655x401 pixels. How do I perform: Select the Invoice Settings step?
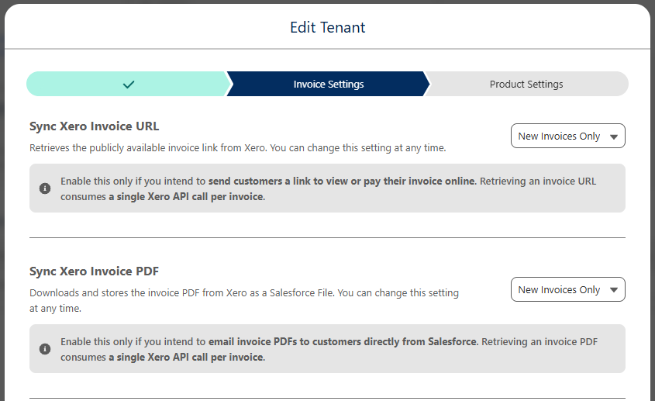[329, 84]
